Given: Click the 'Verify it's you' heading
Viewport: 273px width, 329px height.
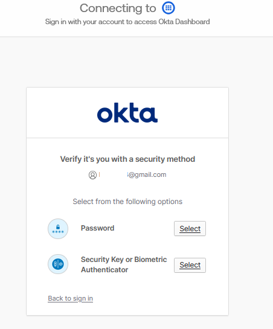Looking at the screenshot, I should 127,159.
